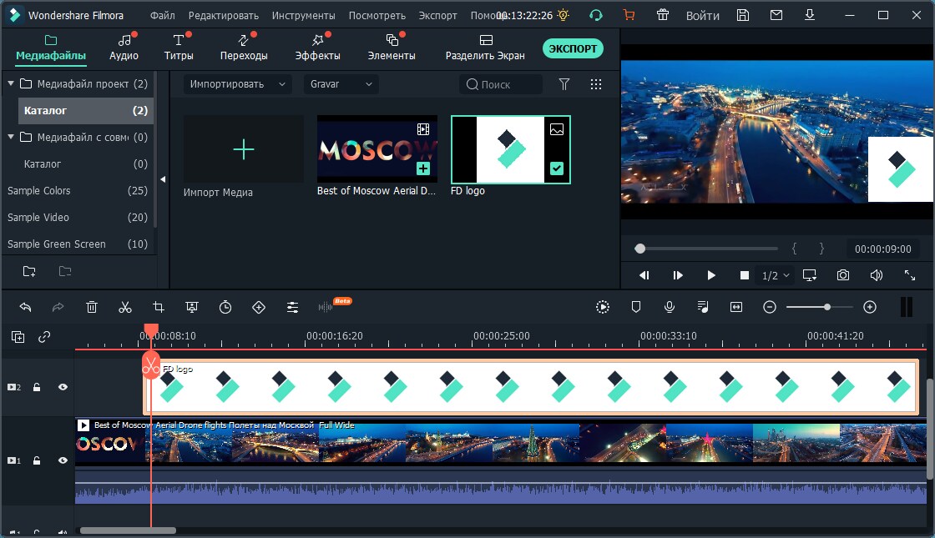Open the Файл menu
This screenshot has height=538, width=935.
(x=162, y=16)
